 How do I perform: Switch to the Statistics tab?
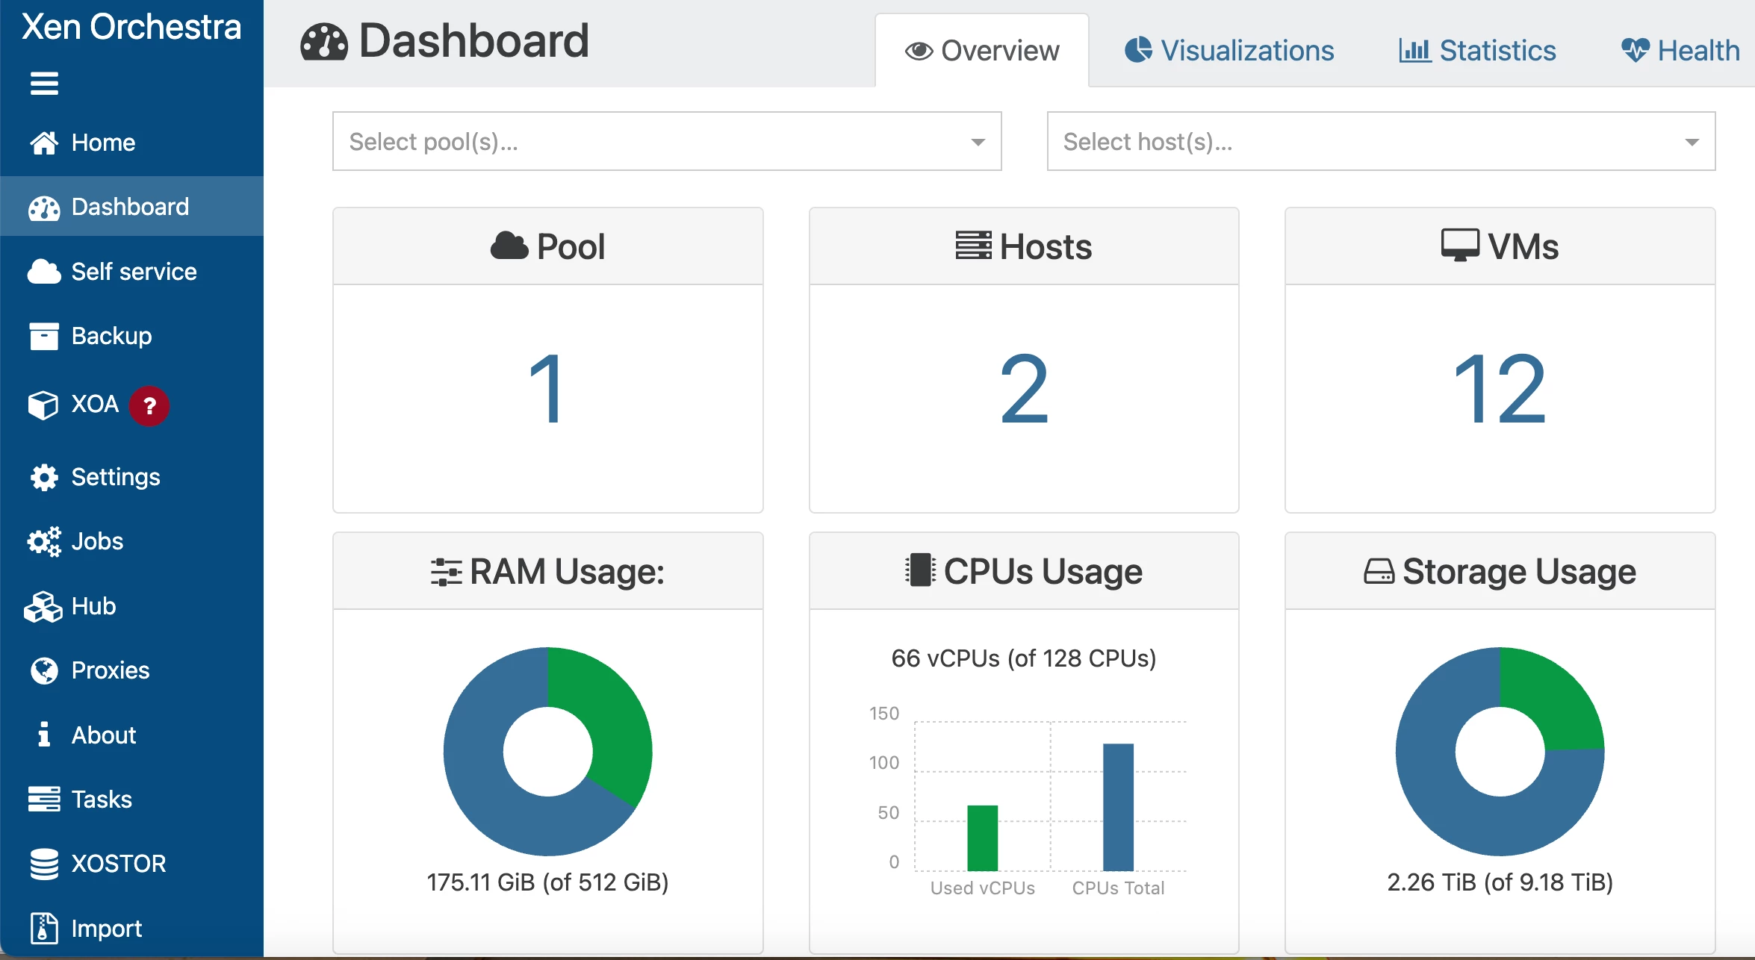click(1477, 51)
